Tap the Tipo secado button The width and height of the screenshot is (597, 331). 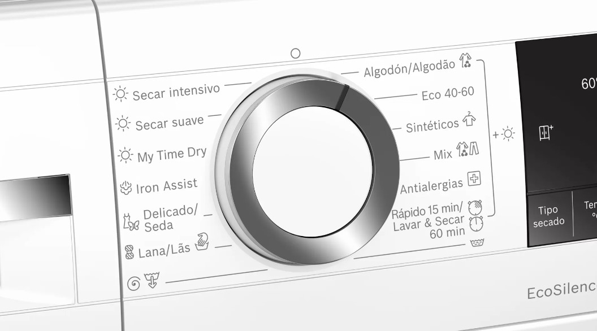coord(548,216)
